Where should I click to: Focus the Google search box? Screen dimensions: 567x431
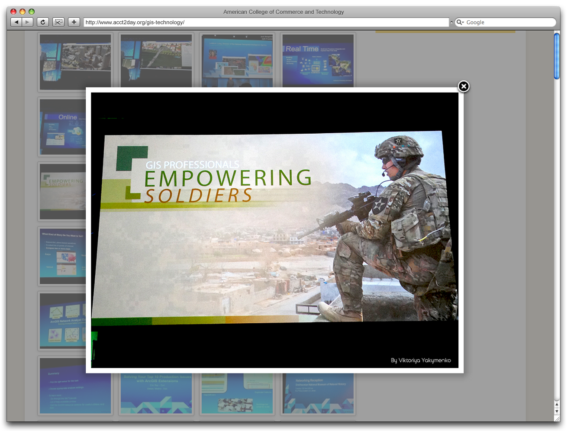(506, 22)
